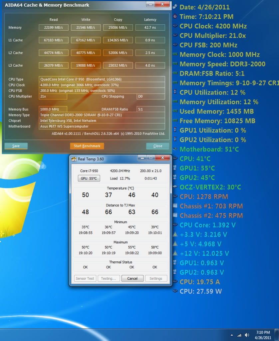Click L1 Cache Copy field 134265 MB/s
The width and height of the screenshot is (279, 341).
click(x=118, y=40)
